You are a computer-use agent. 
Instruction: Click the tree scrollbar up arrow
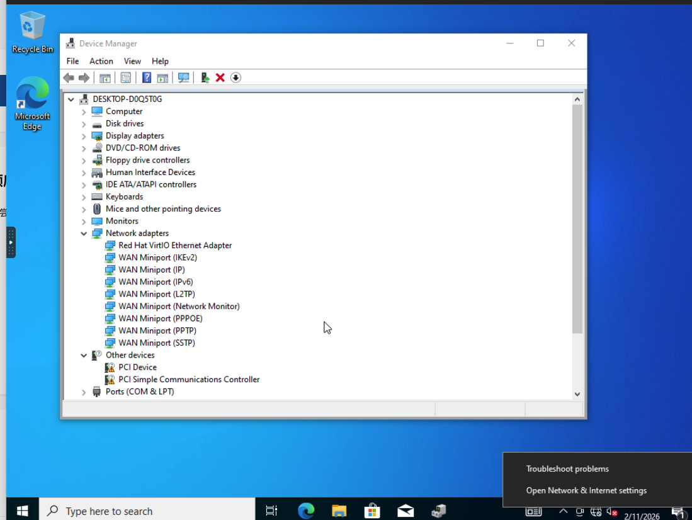click(577, 99)
